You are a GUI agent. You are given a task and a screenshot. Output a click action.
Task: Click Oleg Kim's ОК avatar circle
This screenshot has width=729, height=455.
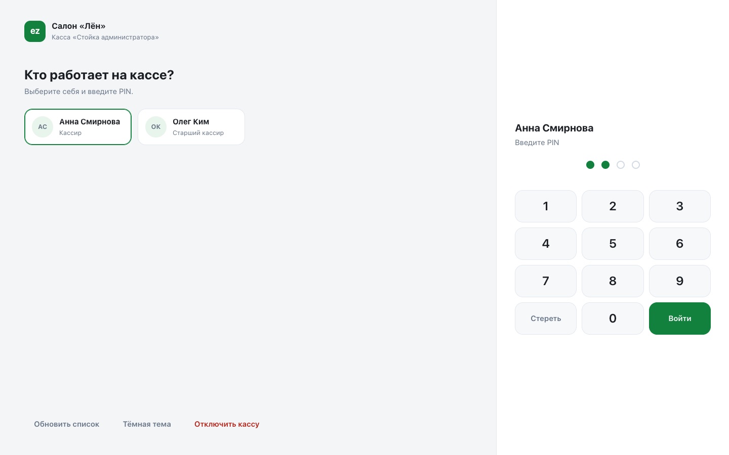(156, 127)
